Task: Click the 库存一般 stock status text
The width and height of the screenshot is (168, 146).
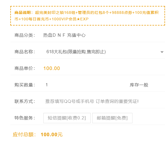Action: point(139,85)
